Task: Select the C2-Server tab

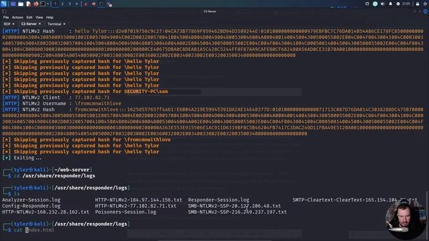Action: tap(29, 24)
